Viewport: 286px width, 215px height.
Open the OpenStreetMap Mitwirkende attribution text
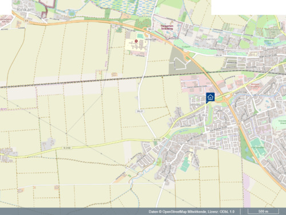click(184, 212)
